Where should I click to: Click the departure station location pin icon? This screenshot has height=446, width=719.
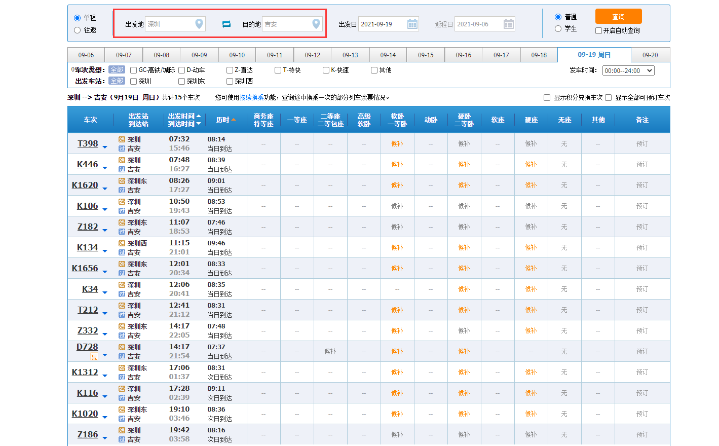199,24
